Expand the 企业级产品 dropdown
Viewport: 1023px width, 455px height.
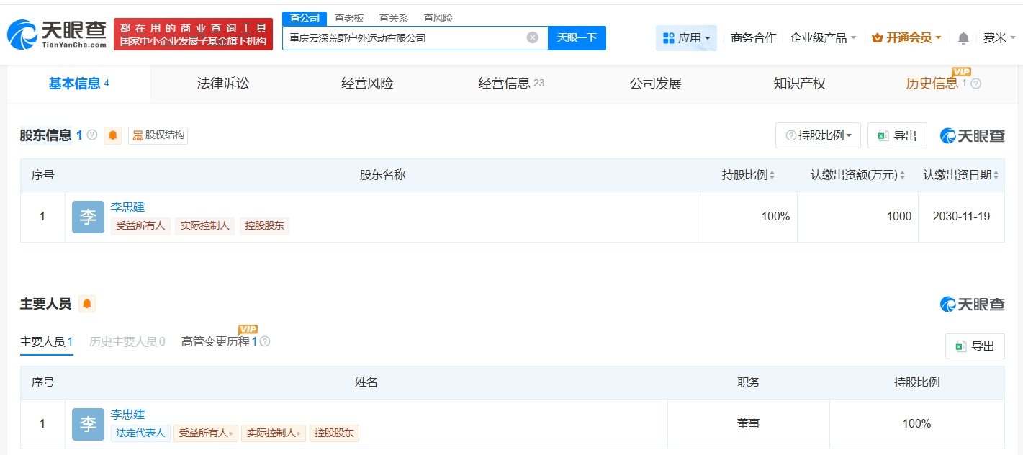pos(823,38)
